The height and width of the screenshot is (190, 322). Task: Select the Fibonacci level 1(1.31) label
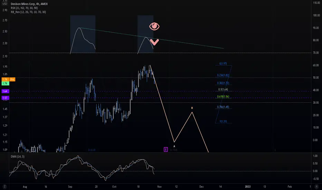click(223, 121)
